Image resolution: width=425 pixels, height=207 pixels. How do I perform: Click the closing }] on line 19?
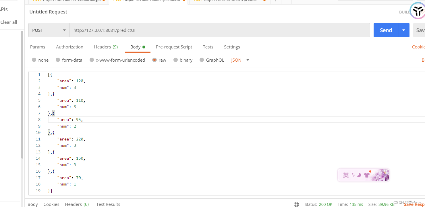(x=50, y=191)
